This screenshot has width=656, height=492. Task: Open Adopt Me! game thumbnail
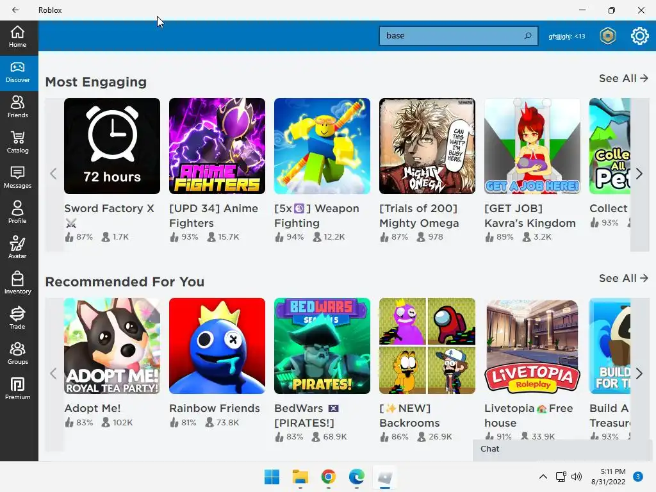[x=112, y=346]
